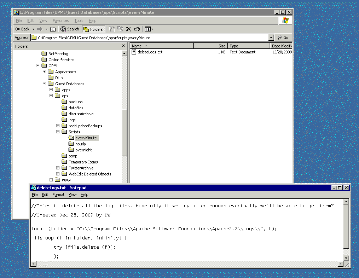Open the Views dropdown in toolbar

click(x=149, y=29)
